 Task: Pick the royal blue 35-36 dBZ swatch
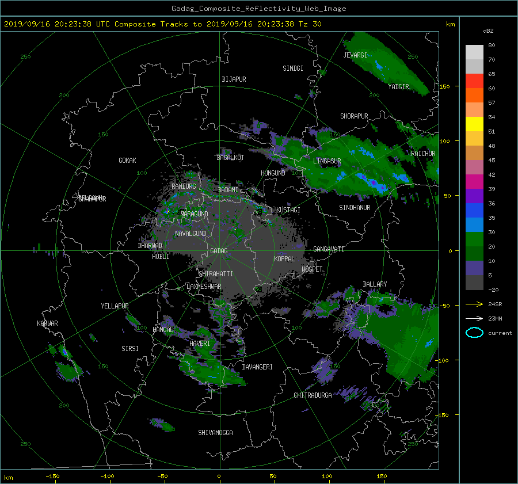click(474, 211)
